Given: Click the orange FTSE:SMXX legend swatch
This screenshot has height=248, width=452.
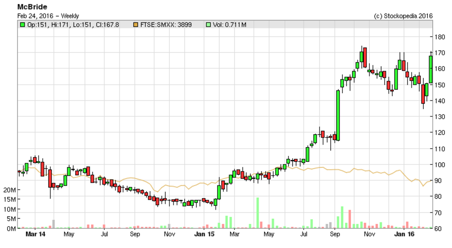Looking at the screenshot, I should pos(136,25).
